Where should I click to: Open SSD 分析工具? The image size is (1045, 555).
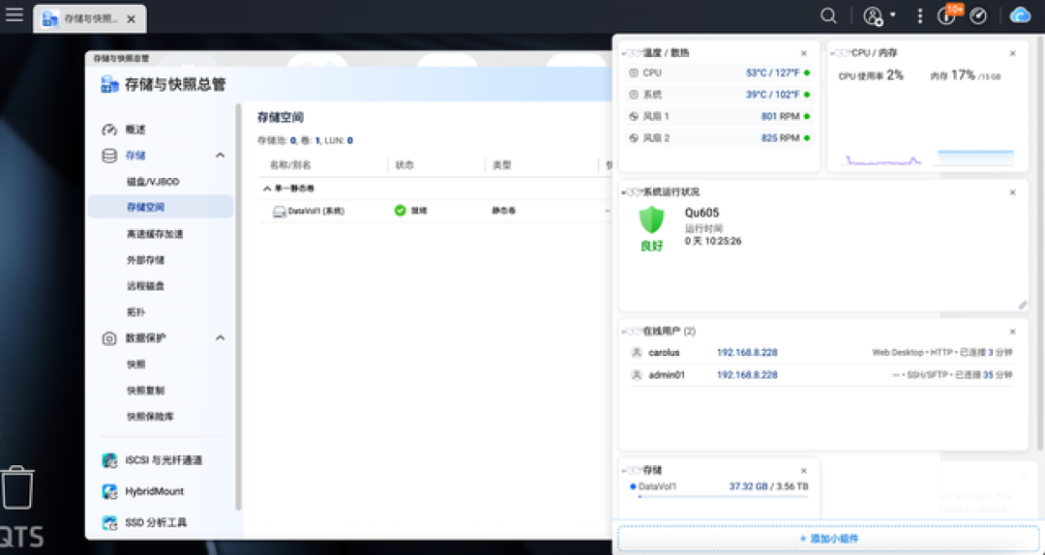coord(156,523)
